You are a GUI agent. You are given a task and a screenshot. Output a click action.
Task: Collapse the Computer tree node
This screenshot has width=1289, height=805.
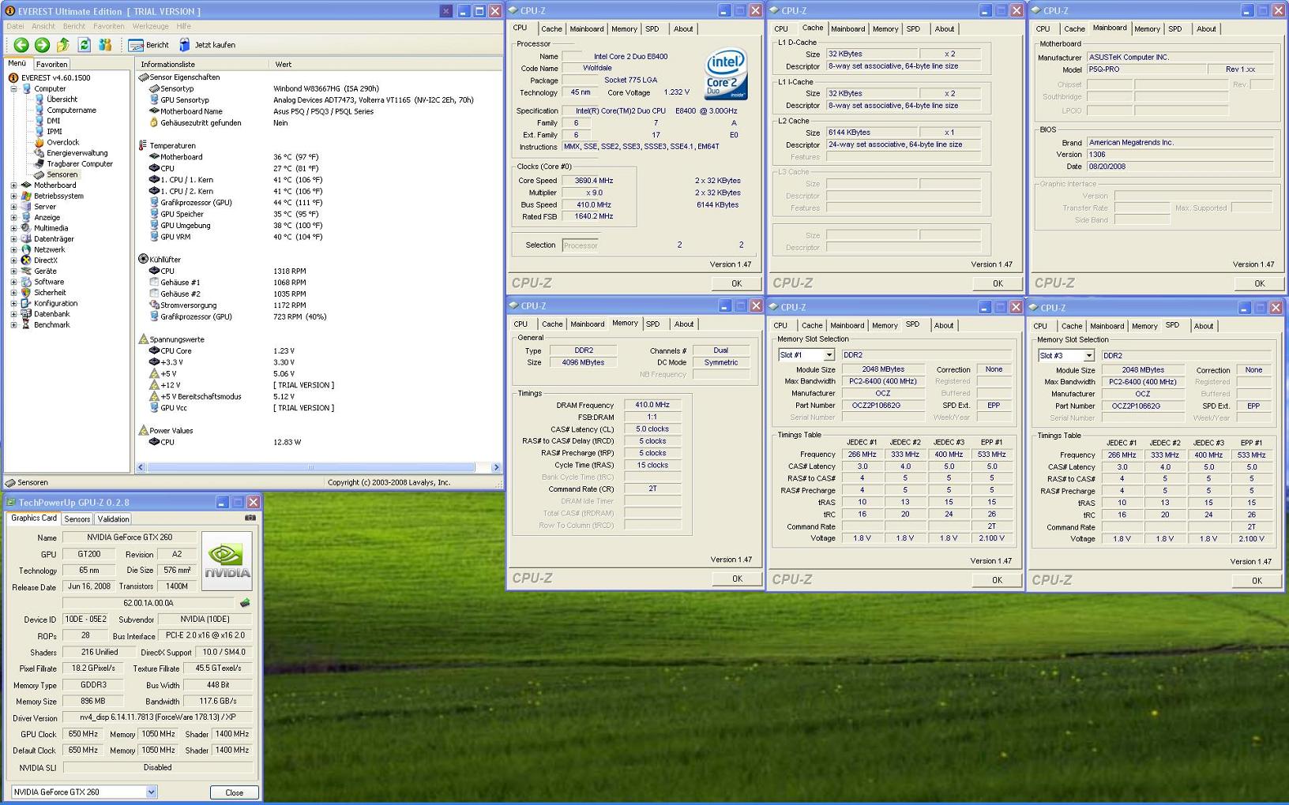point(13,89)
